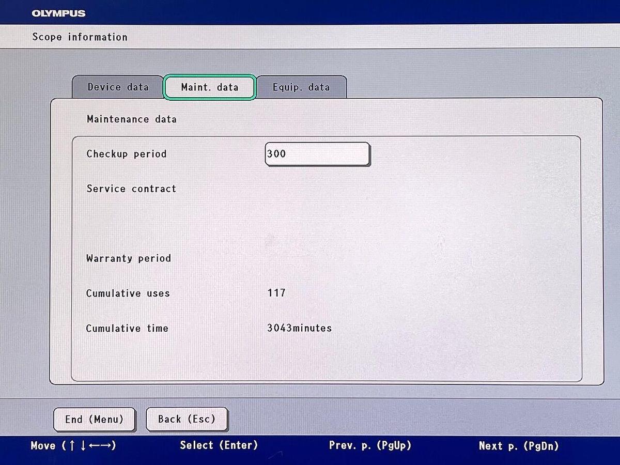Click the Select (Enter) footer hint

point(219,445)
